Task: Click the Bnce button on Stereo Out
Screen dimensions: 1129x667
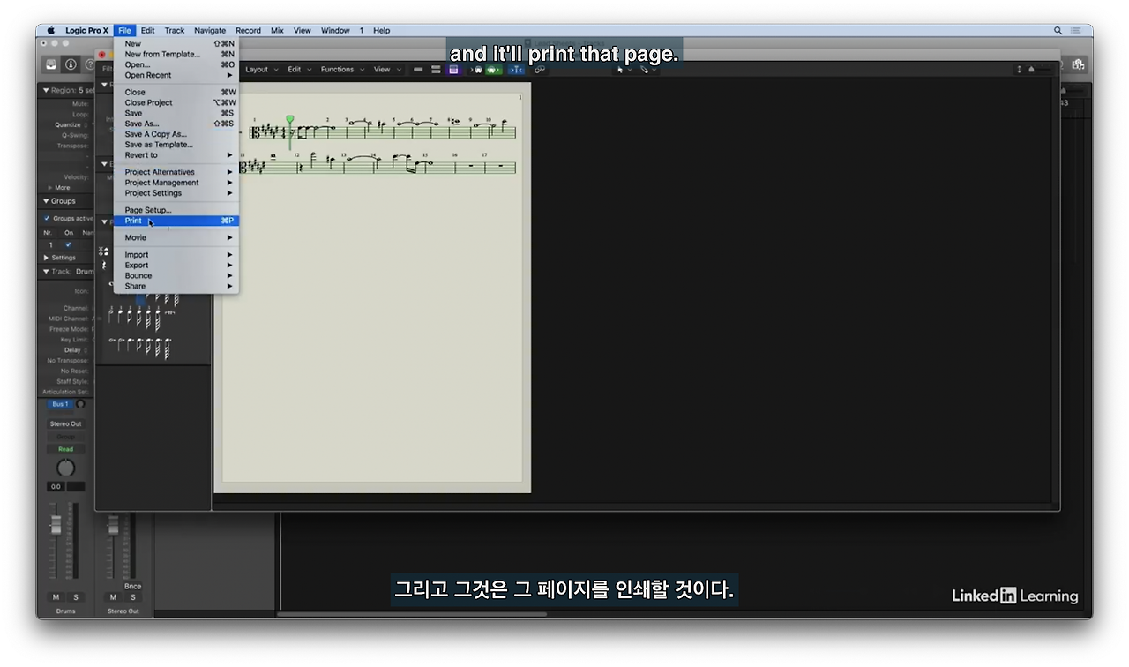Action: (132, 586)
